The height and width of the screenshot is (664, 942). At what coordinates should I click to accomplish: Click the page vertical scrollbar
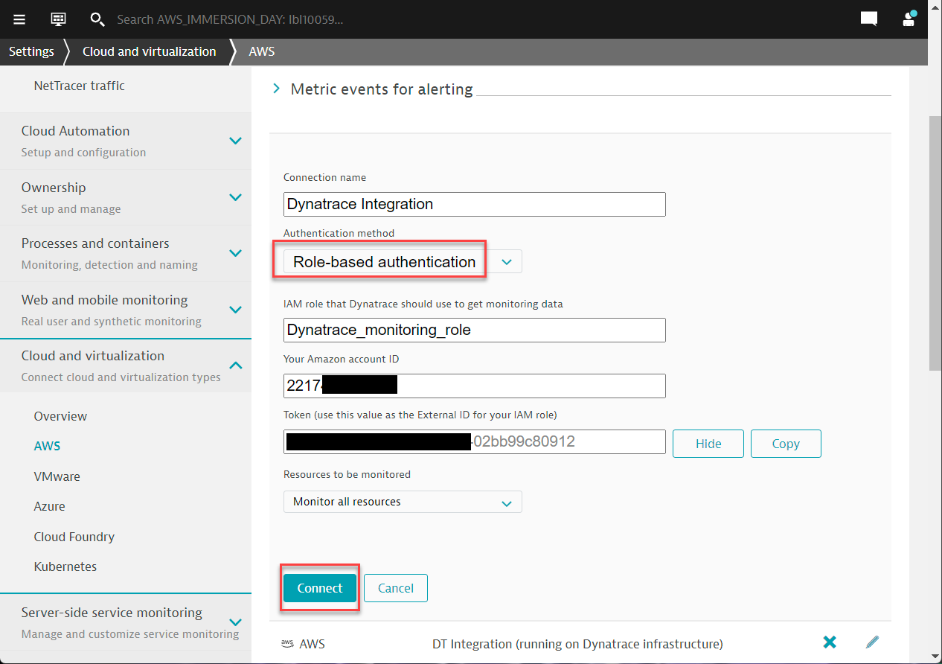[935, 242]
